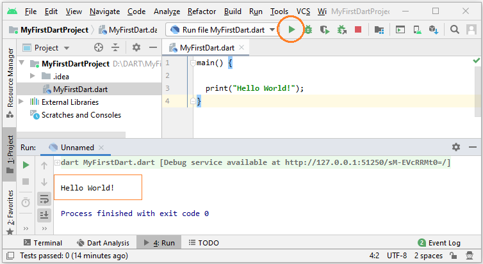Open Favorites side tab
Screen dimensions: 483x264
pyautogui.click(x=10, y=212)
